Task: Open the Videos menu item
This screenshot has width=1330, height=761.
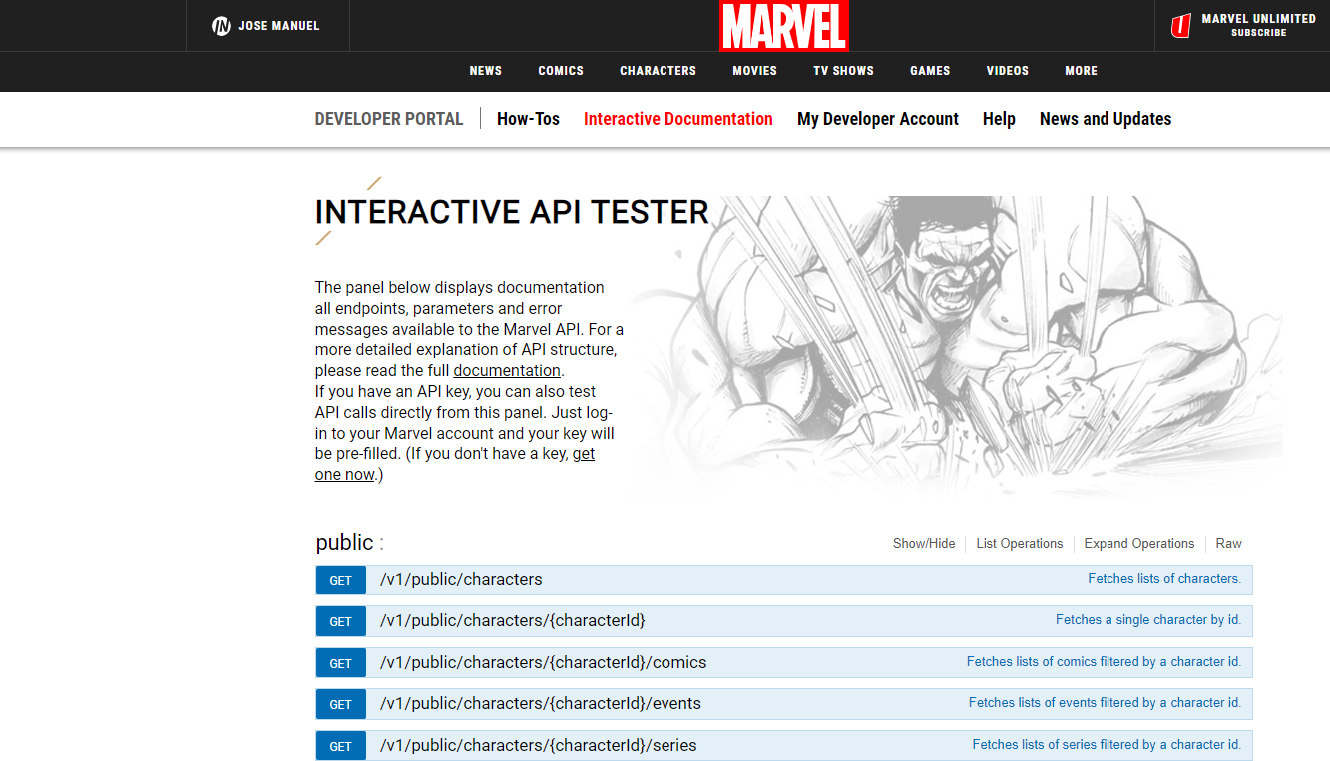Action: pos(1008,71)
